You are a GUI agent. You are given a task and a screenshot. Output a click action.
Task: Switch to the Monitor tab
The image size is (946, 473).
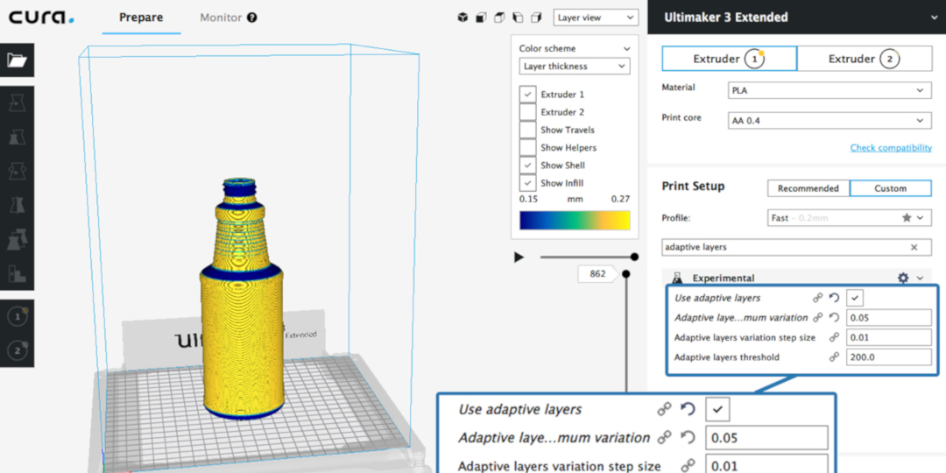(221, 18)
